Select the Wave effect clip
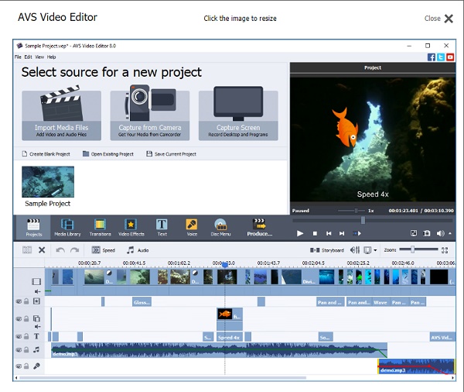 pyautogui.click(x=380, y=302)
